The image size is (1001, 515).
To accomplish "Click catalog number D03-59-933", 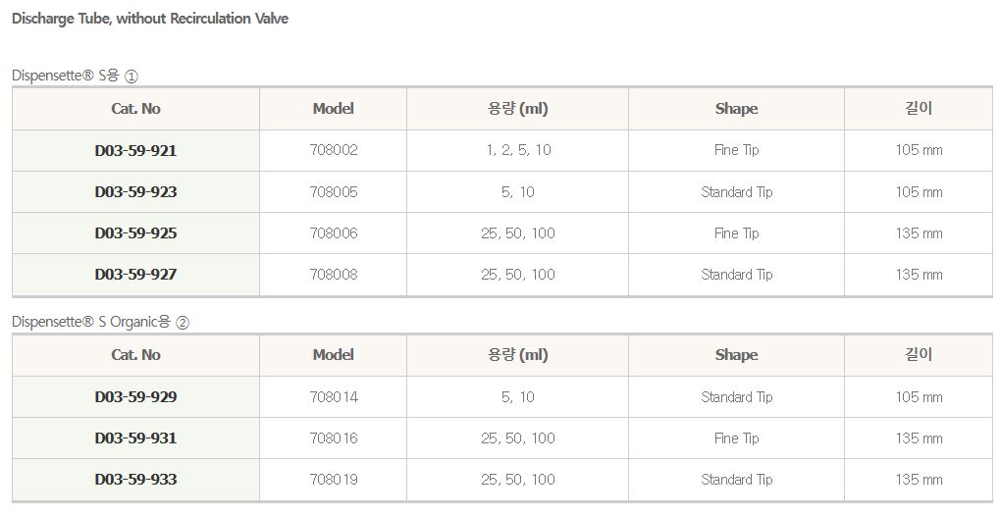I will (135, 480).
